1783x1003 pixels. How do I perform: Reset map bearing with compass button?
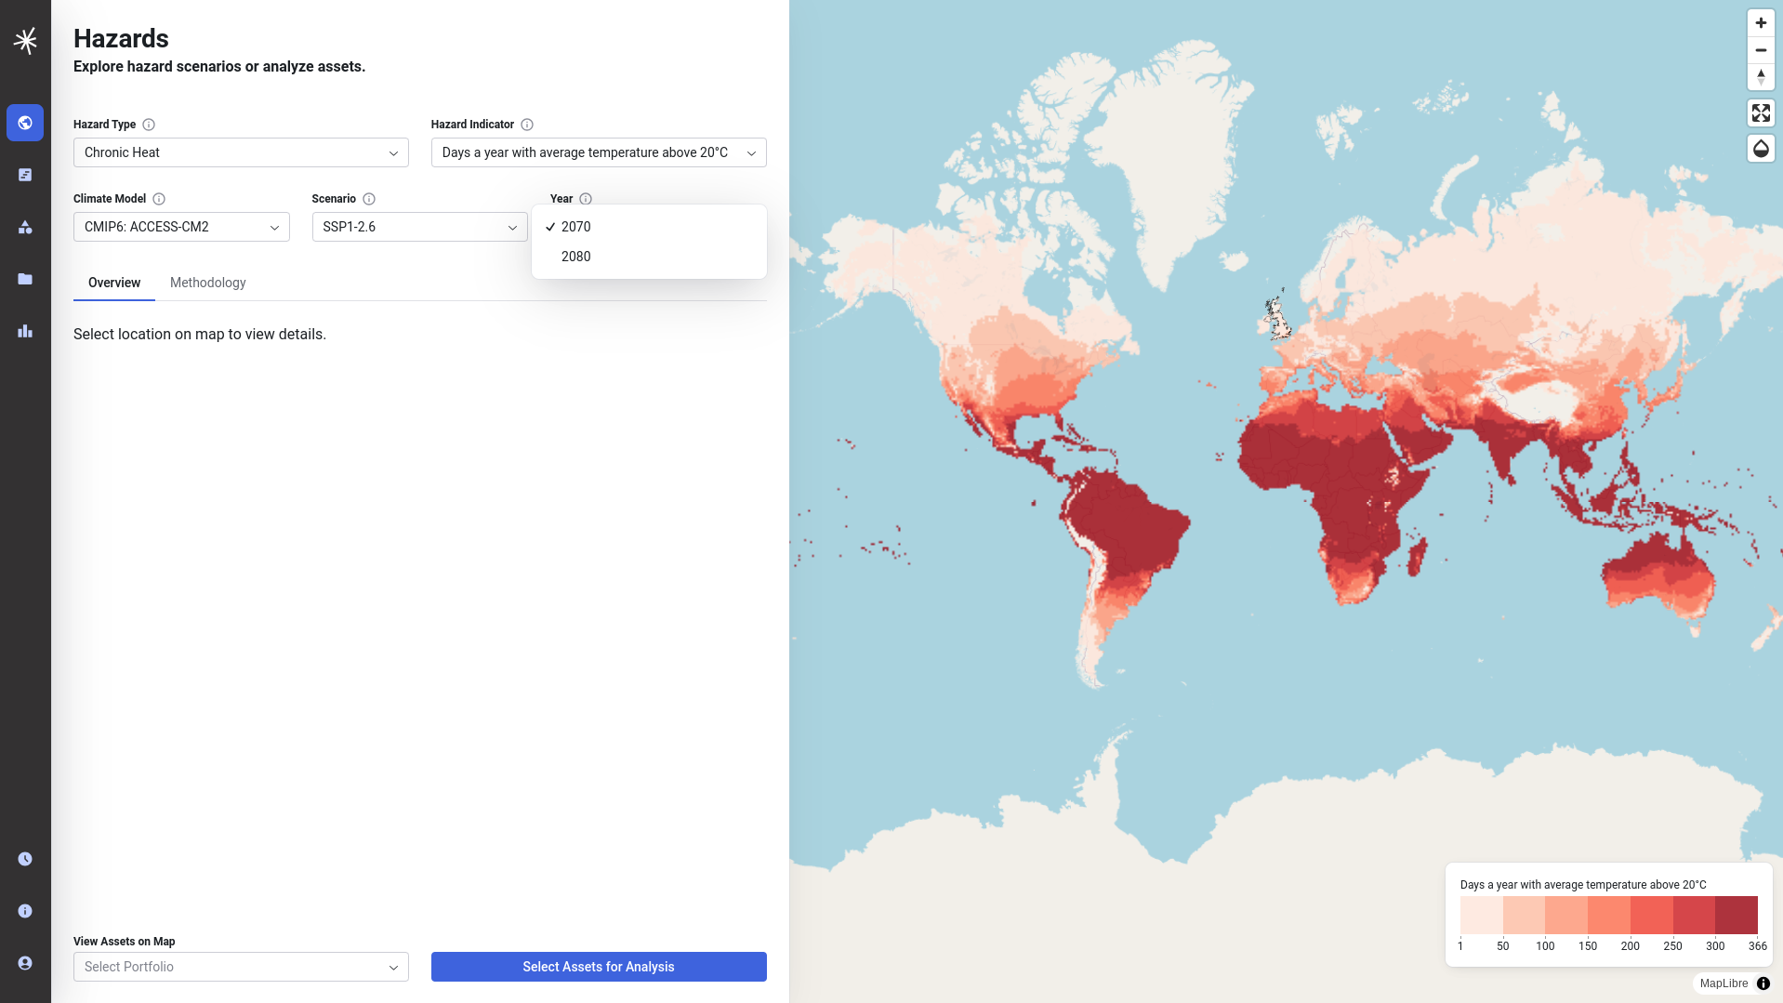pos(1761,76)
